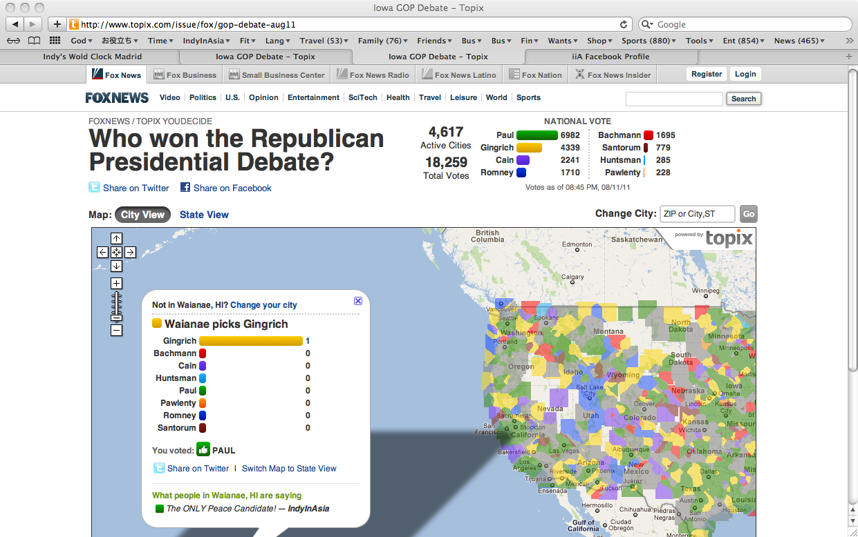Image resolution: width=858 pixels, height=537 pixels.
Task: Open new tab with plus at tab bar
Action: (850, 57)
